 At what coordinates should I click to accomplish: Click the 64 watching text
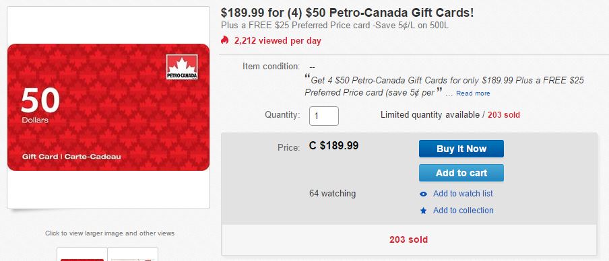click(333, 194)
